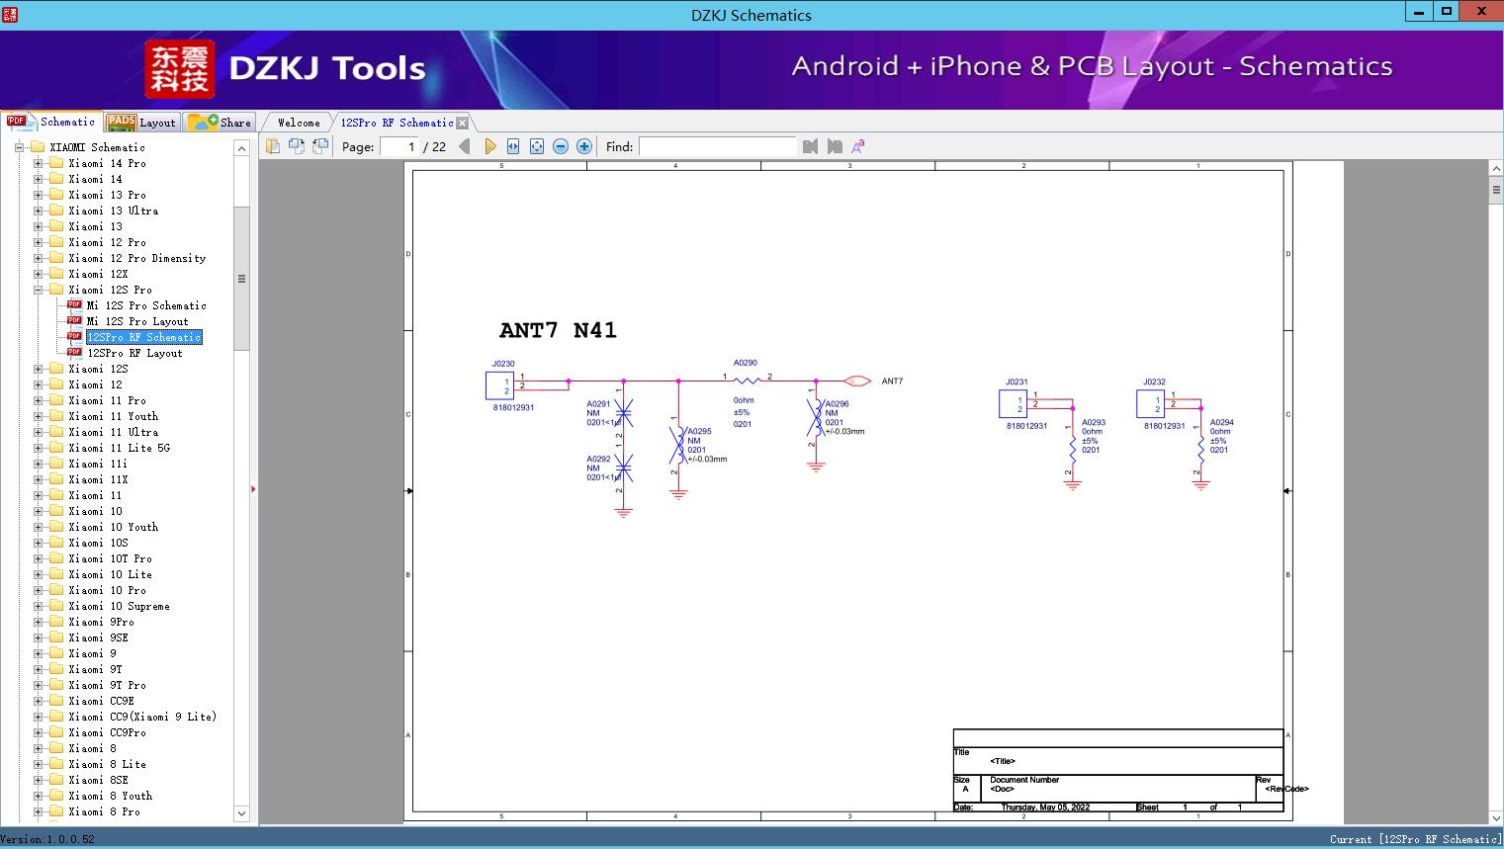The width and height of the screenshot is (1504, 849).
Task: Zoom in with plus icon
Action: (584, 146)
